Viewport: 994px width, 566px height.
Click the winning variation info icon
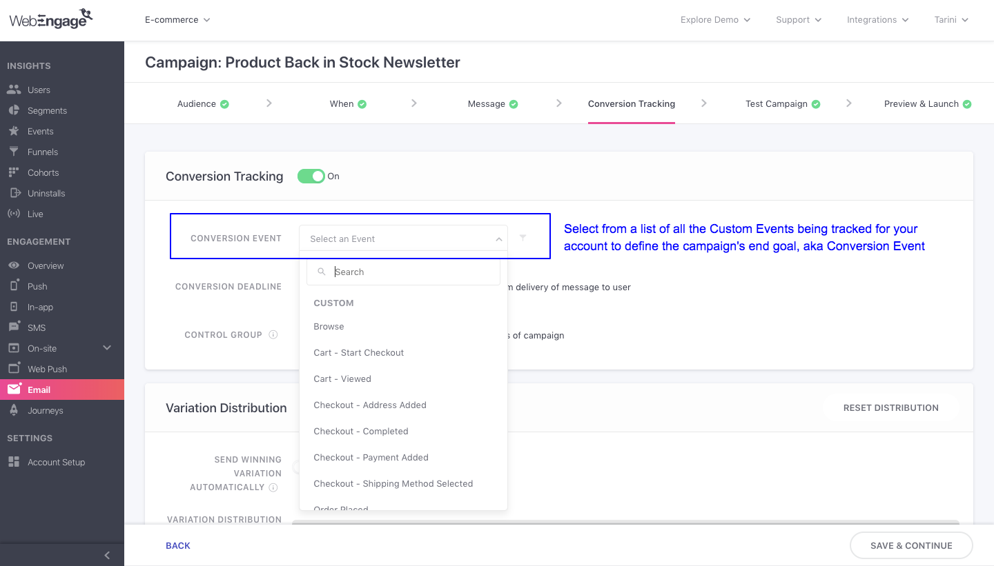[273, 487]
